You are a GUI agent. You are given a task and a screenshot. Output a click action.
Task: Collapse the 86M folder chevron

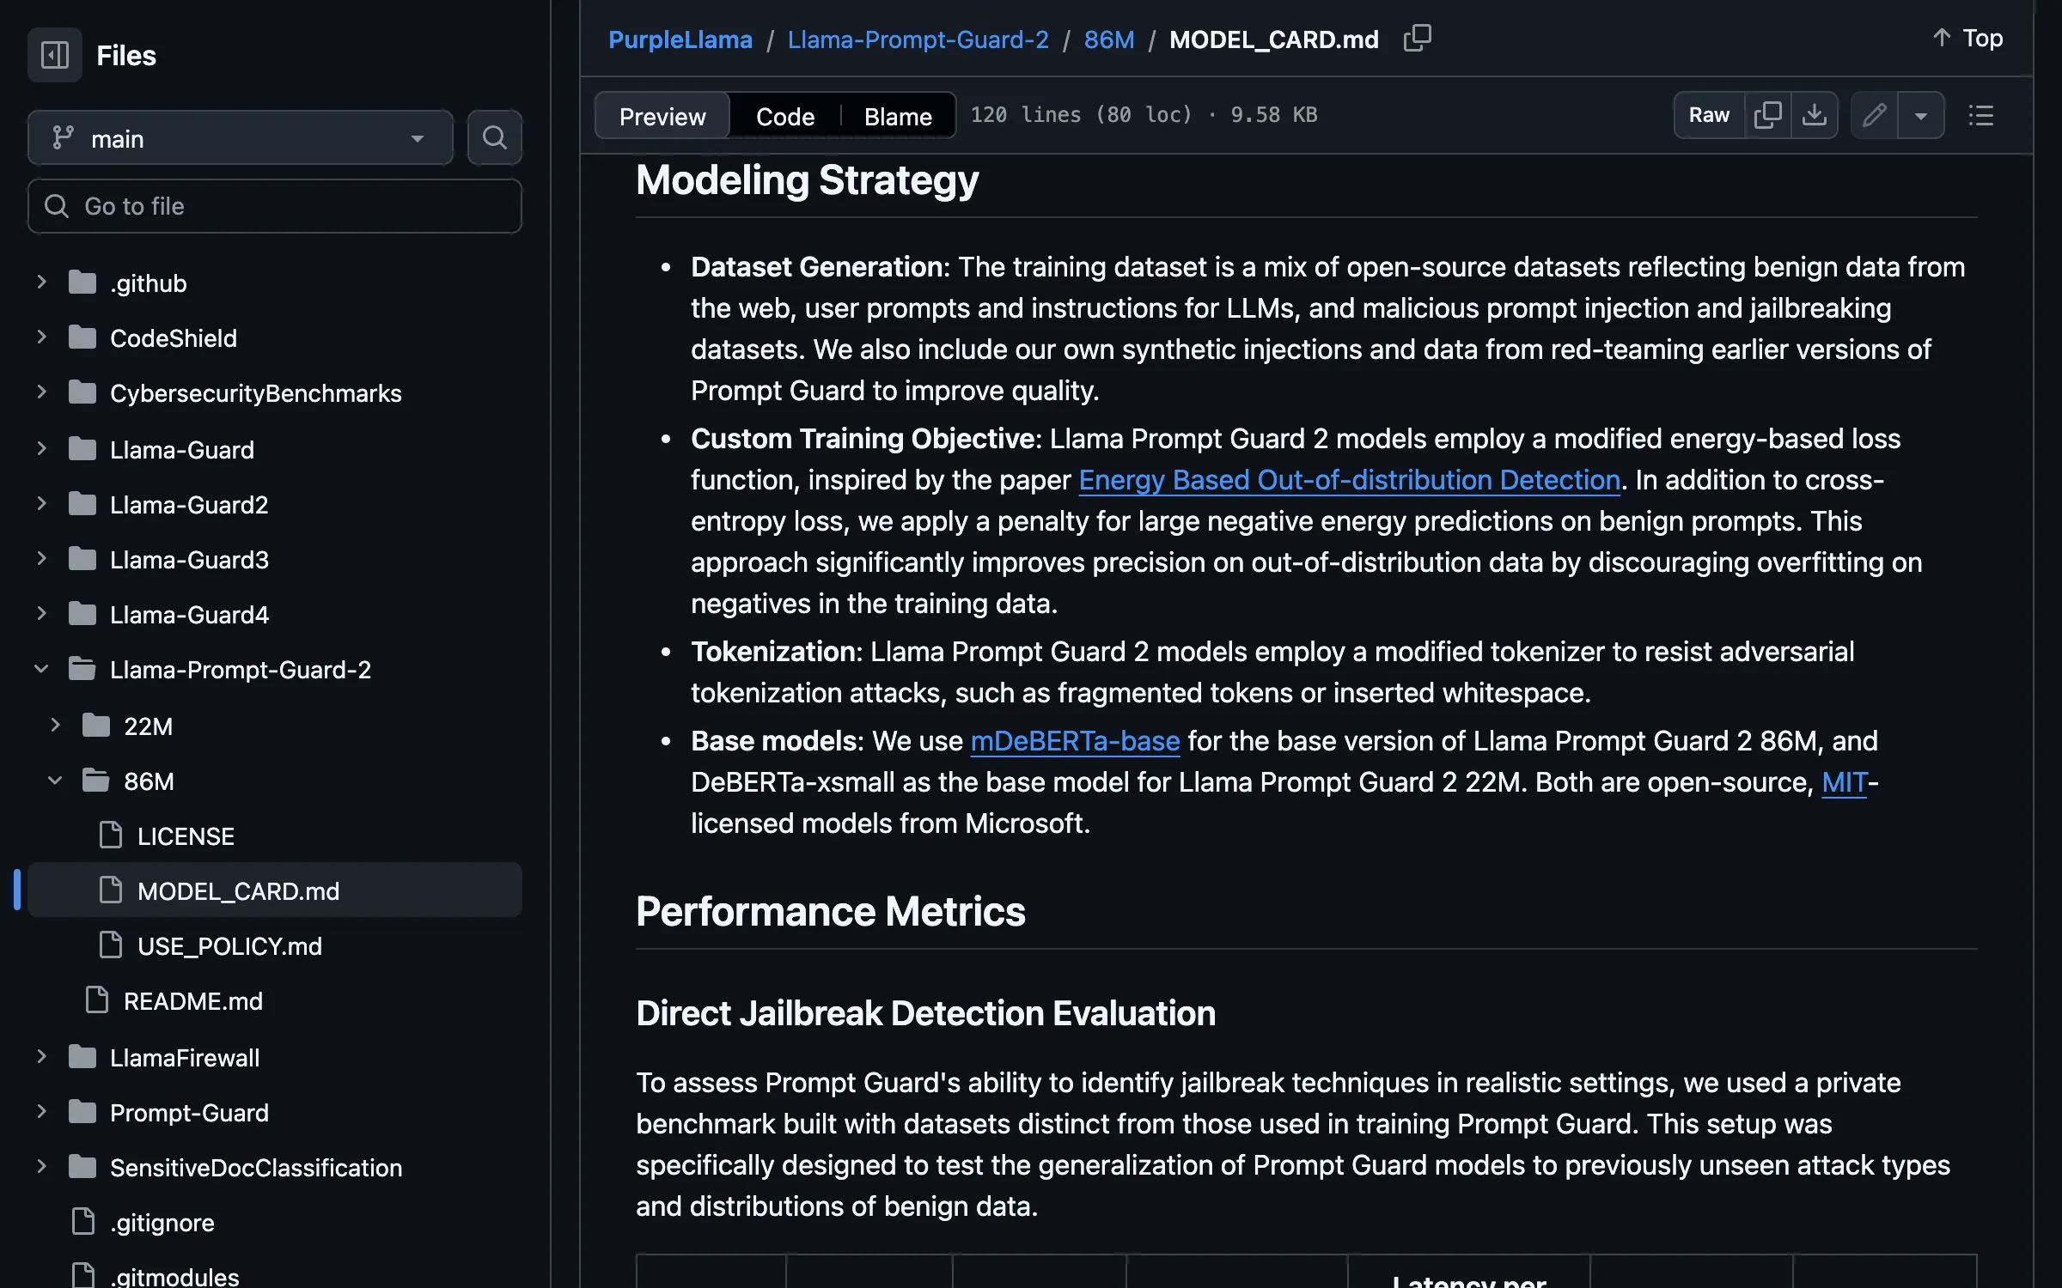pos(55,780)
